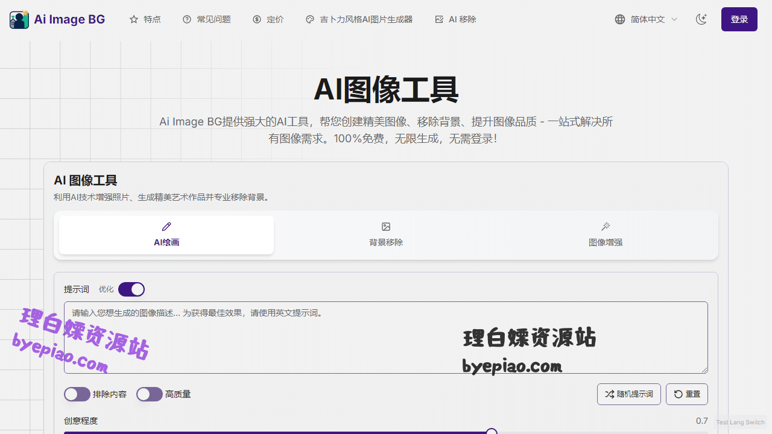772x434 pixels.
Task: Click the dollar icon beside 定价
Action: click(257, 19)
